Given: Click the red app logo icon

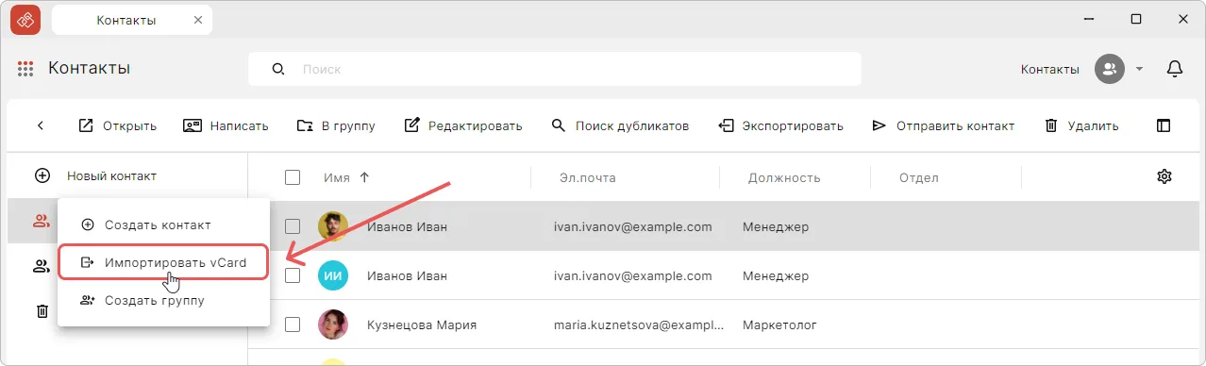Looking at the screenshot, I should (x=25, y=19).
